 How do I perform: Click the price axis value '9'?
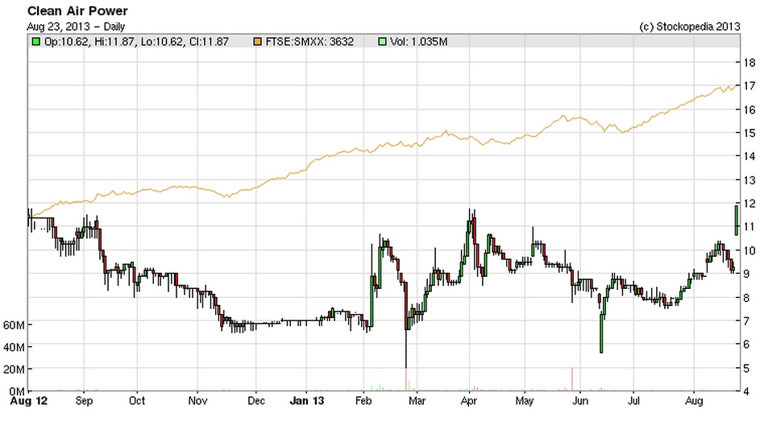pyautogui.click(x=746, y=274)
